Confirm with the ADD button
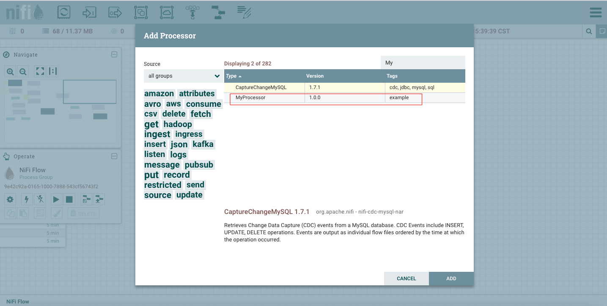Screen dimensions: 607x306 451,279
